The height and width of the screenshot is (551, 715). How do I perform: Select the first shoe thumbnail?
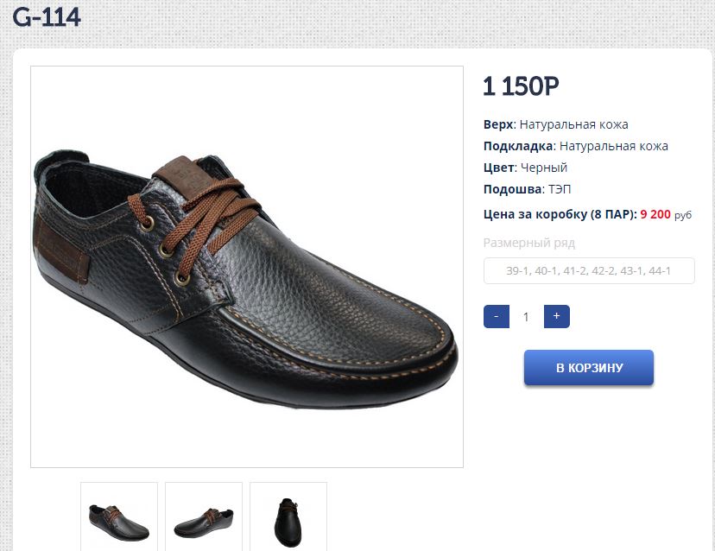[x=119, y=516]
